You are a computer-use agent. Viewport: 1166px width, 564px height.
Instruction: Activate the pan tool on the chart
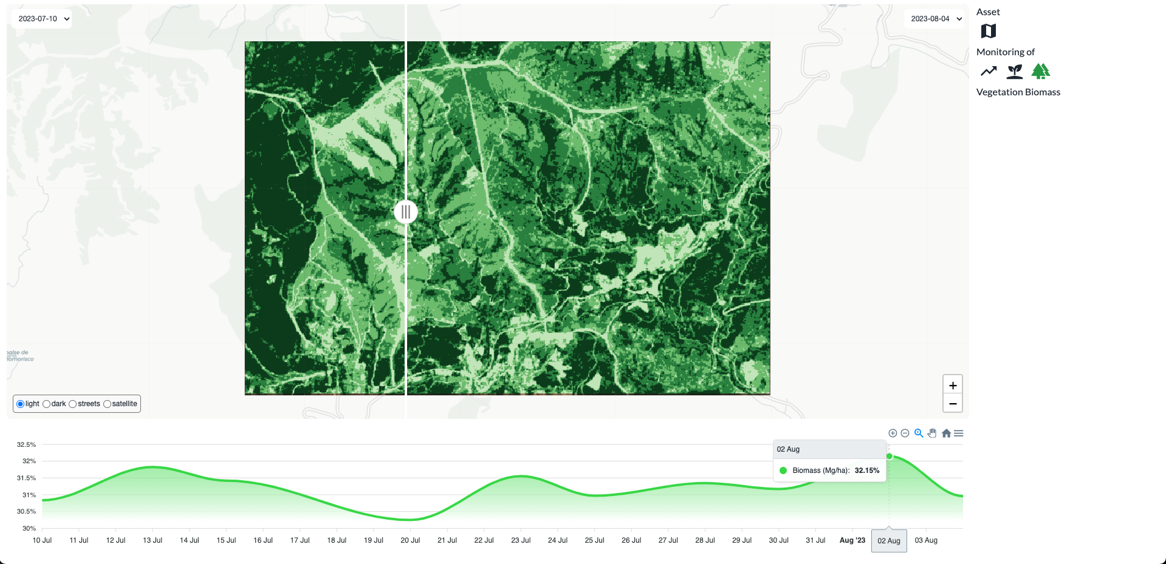[931, 433]
